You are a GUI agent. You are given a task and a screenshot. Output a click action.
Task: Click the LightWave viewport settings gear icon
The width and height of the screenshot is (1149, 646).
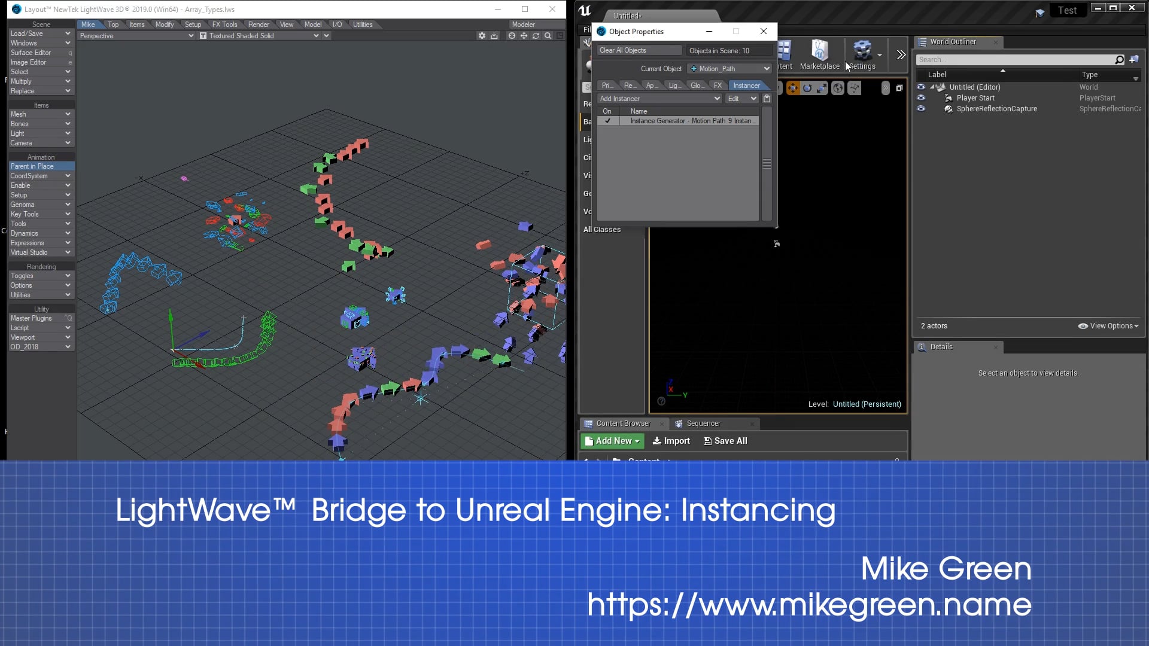click(482, 36)
